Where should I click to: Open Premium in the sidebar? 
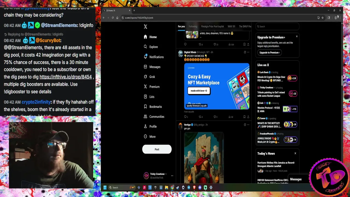pos(152,87)
